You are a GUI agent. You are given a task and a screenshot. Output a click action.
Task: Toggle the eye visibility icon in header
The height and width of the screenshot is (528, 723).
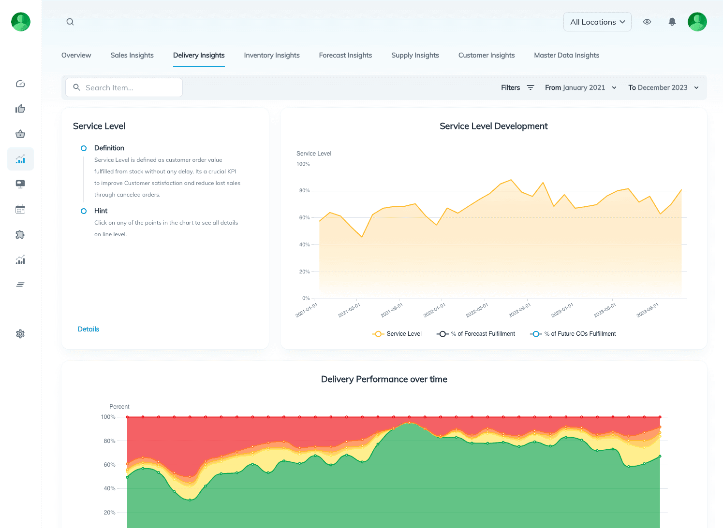click(647, 22)
